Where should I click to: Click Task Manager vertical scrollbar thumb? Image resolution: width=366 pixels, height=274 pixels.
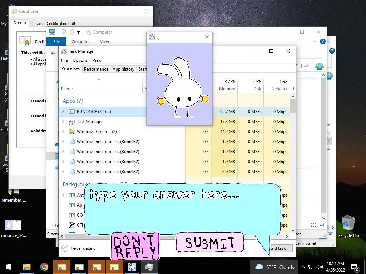click(293, 106)
